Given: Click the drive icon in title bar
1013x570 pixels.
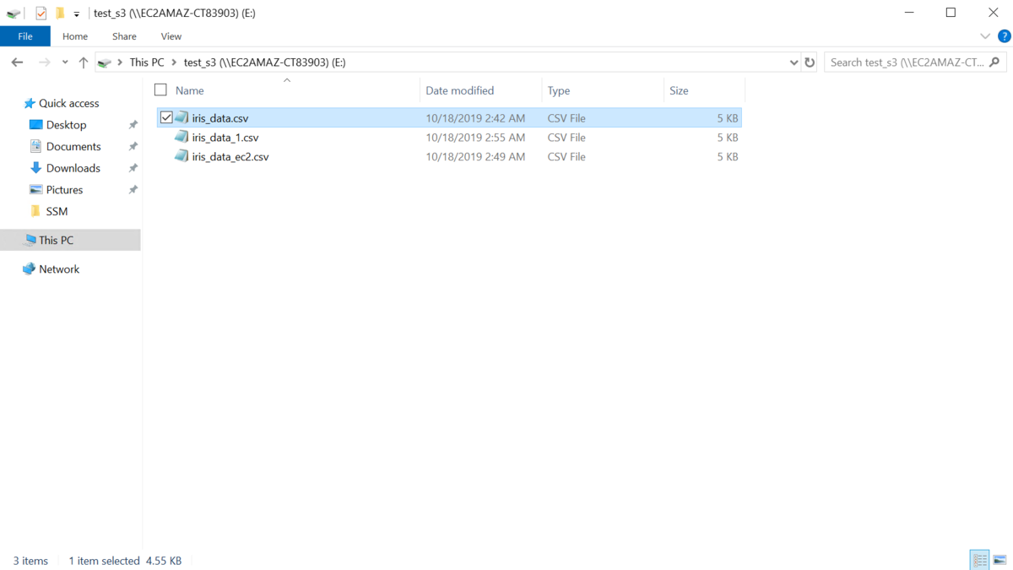Looking at the screenshot, I should tap(14, 13).
